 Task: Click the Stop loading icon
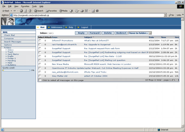21,11
